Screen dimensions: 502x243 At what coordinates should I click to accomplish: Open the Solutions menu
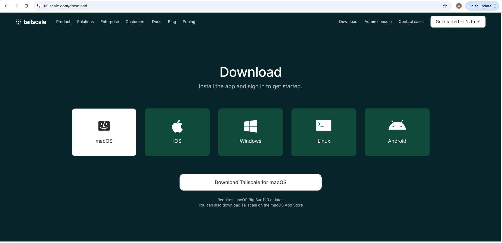(85, 22)
